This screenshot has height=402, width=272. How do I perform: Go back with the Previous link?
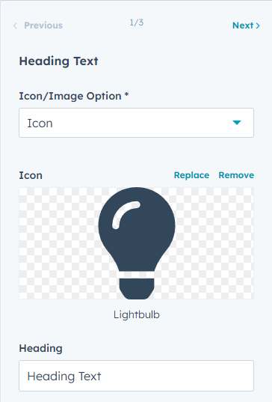[x=38, y=25]
